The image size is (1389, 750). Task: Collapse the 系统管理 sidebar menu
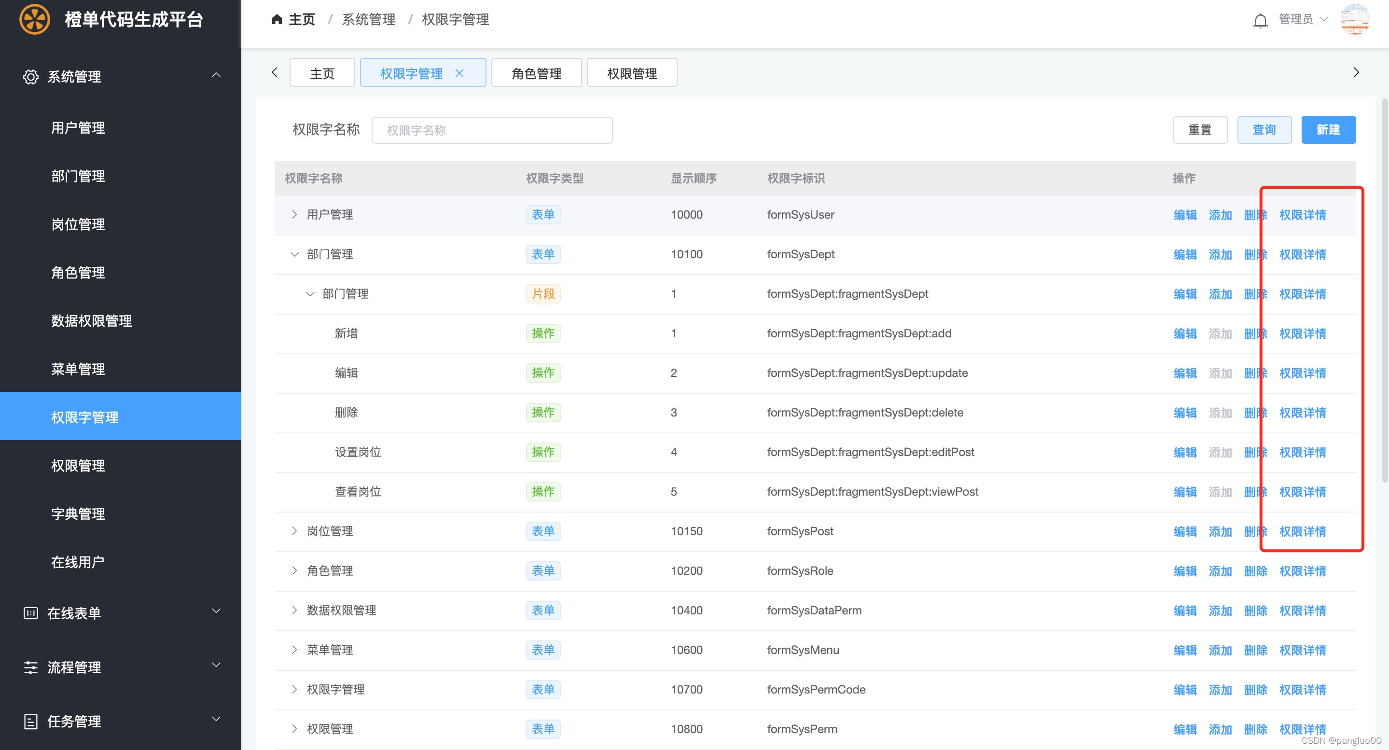click(x=216, y=75)
